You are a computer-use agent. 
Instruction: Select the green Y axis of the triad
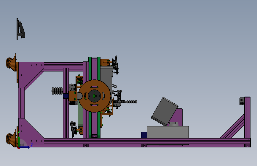[x=19, y=141]
